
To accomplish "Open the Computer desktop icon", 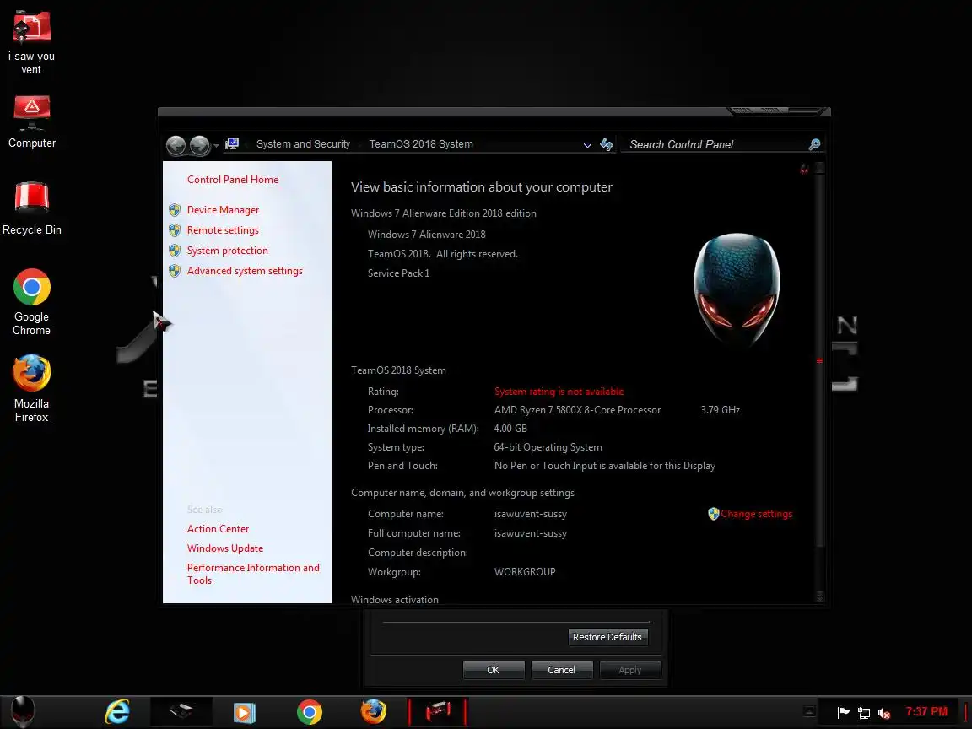I will coord(31,121).
